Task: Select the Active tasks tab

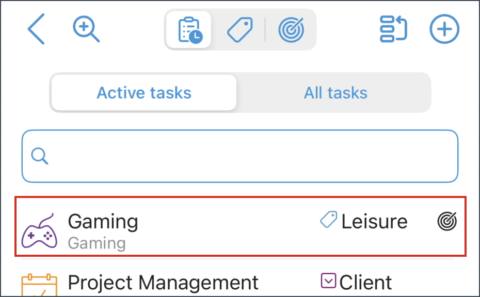Action: point(143,93)
